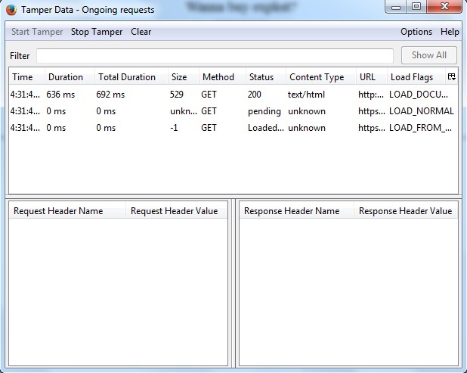Image resolution: width=467 pixels, height=373 pixels.
Task: Sort by Duration column header
Action: point(70,77)
